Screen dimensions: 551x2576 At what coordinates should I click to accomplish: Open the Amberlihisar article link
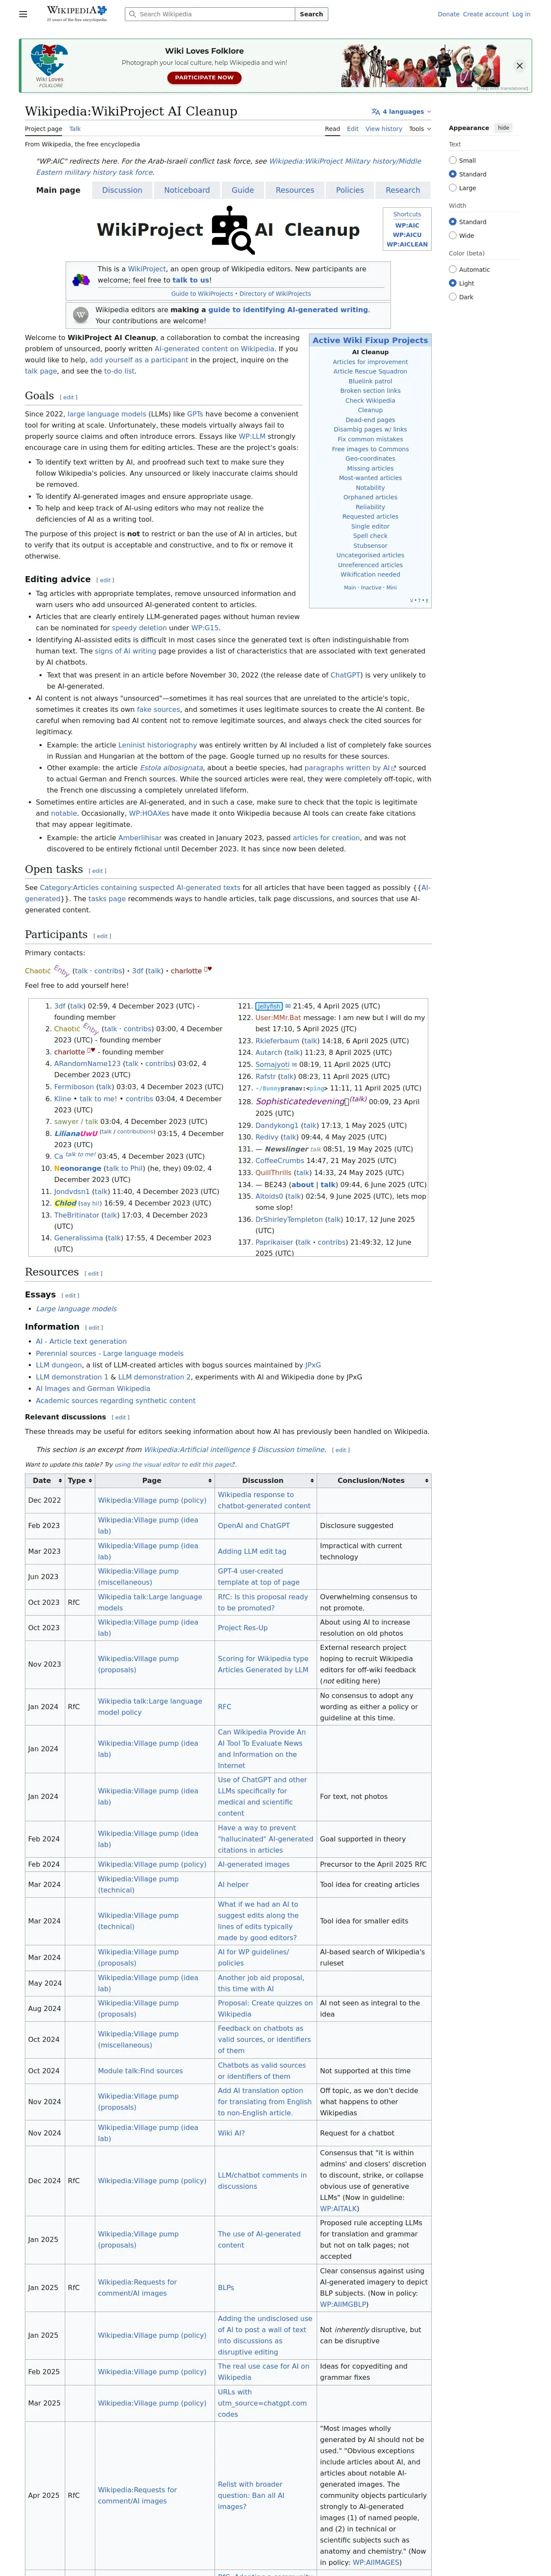tap(140, 838)
